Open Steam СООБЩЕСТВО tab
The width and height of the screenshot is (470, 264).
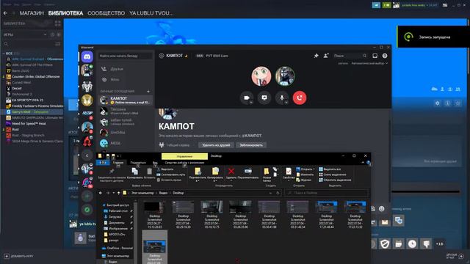(x=106, y=13)
